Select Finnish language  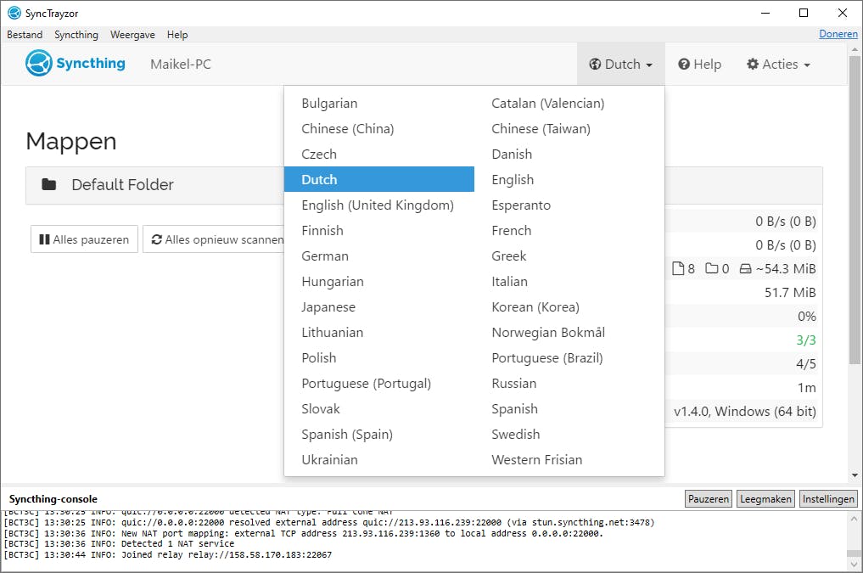(x=379, y=230)
